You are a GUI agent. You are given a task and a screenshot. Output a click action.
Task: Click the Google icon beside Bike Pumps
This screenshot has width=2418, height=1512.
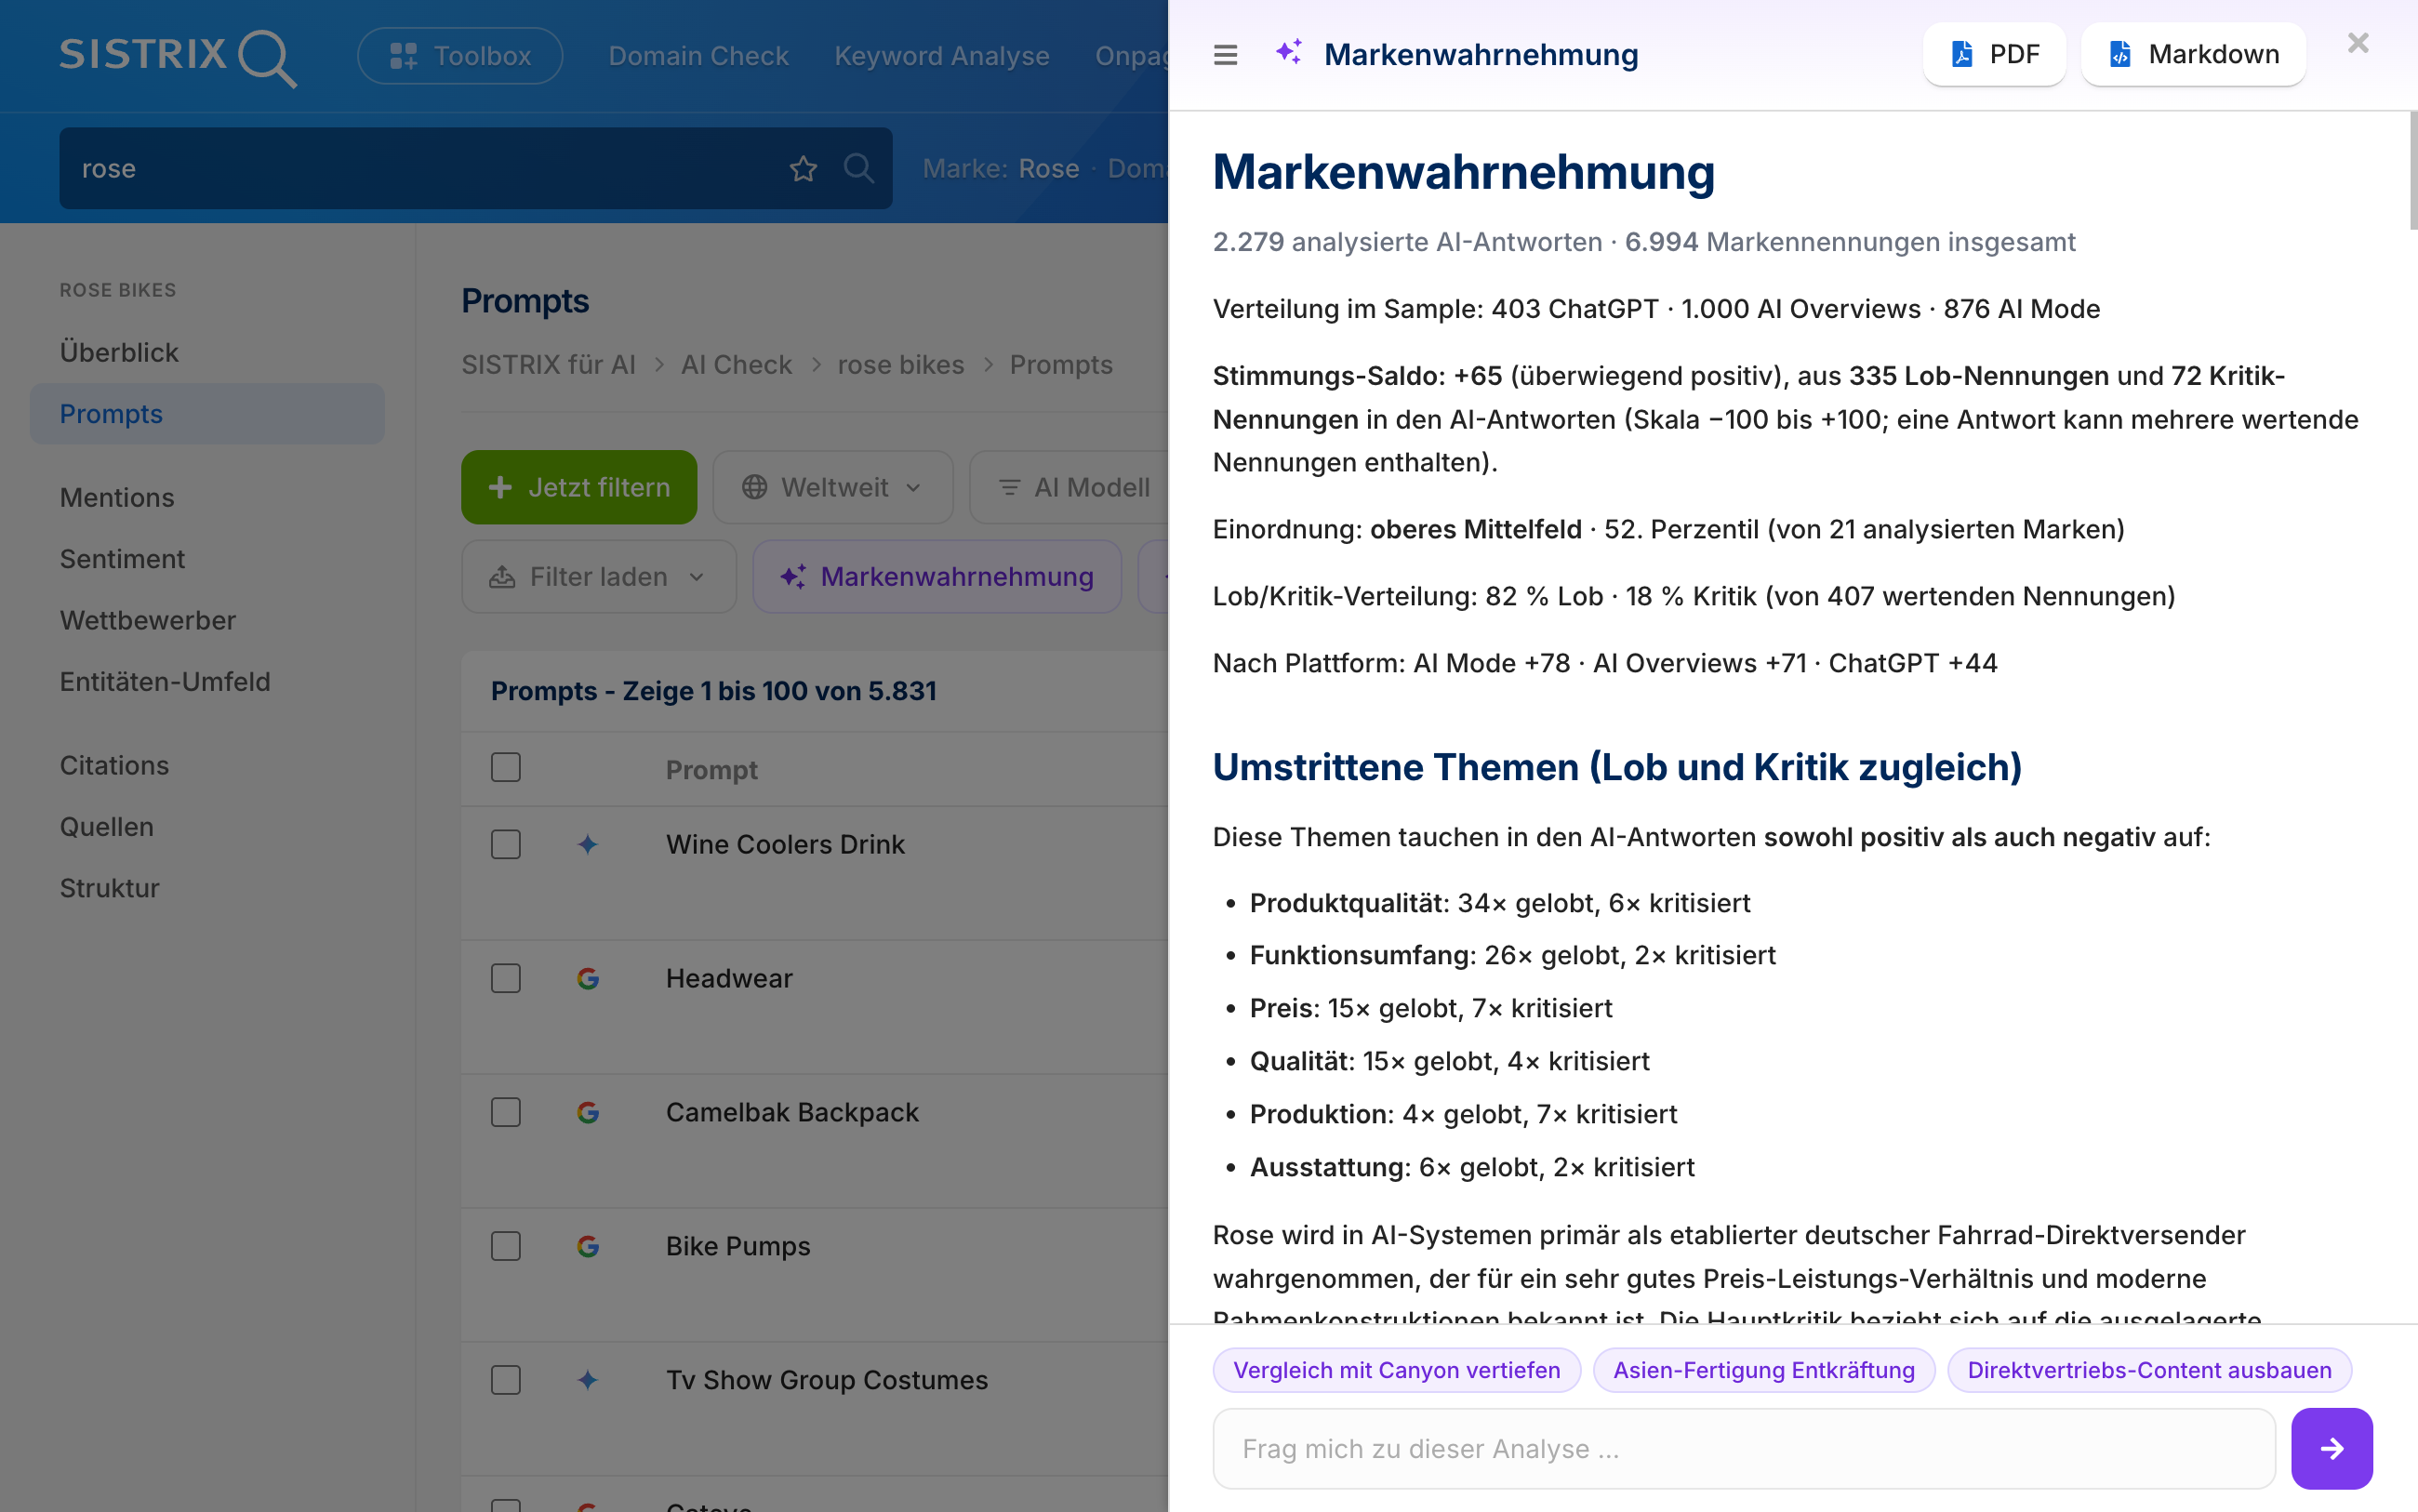(x=588, y=1247)
